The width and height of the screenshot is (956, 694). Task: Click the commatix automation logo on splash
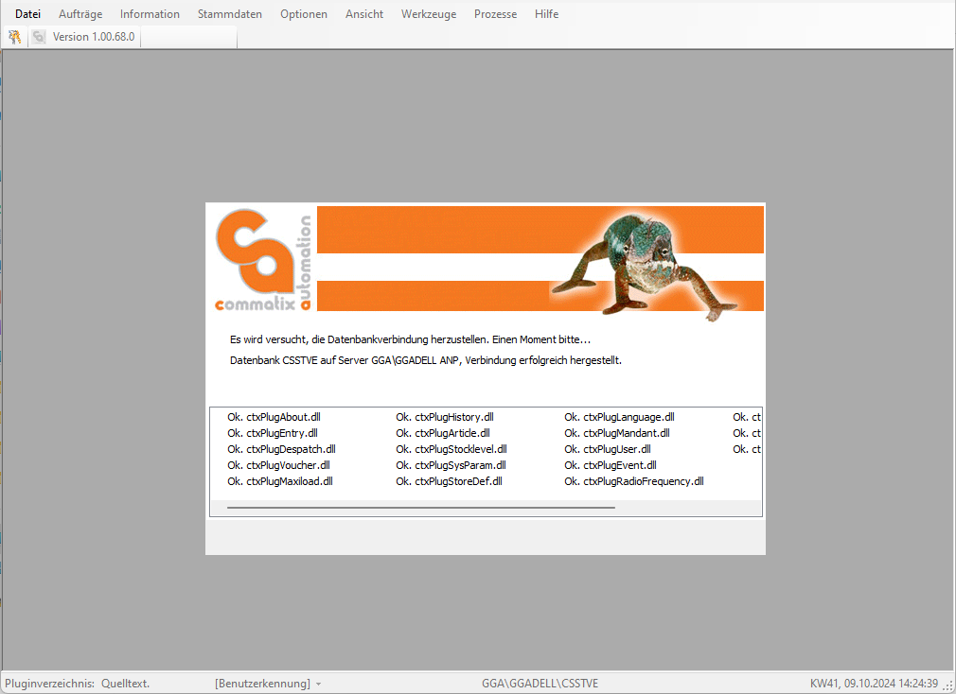coord(263,260)
